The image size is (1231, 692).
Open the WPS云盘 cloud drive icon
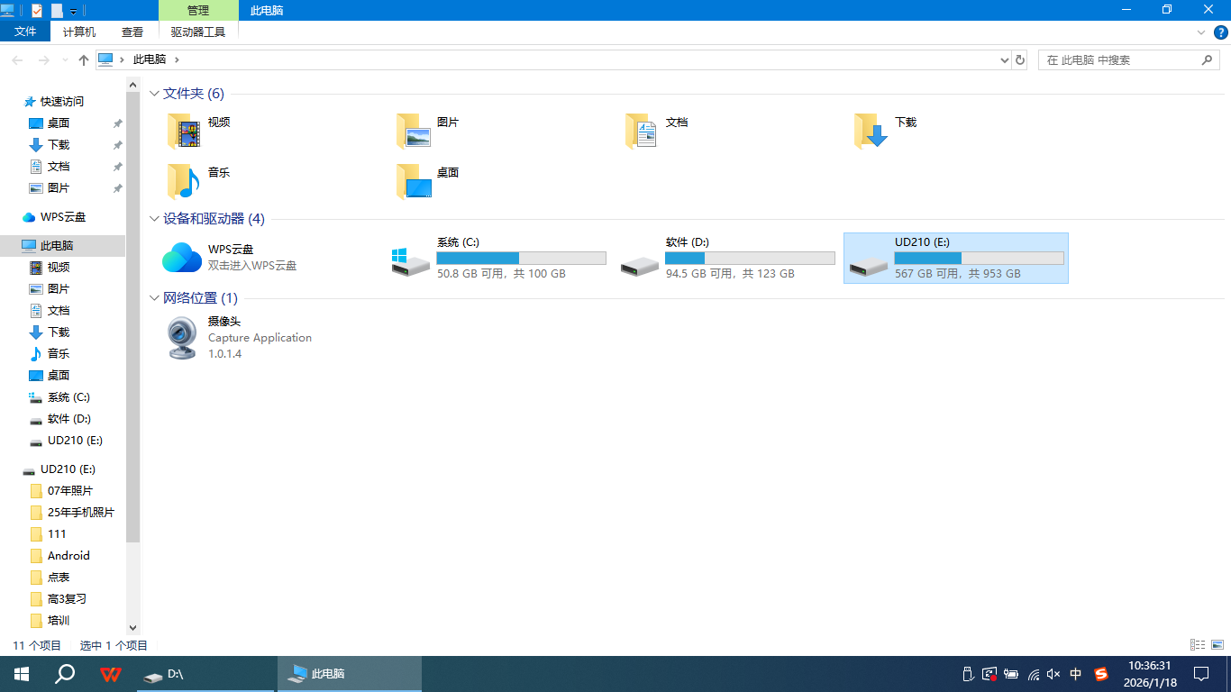point(182,258)
